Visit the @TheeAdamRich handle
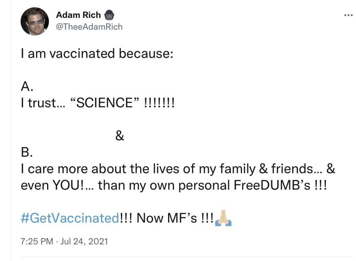This screenshot has height=261, width=356. pyautogui.click(x=89, y=27)
